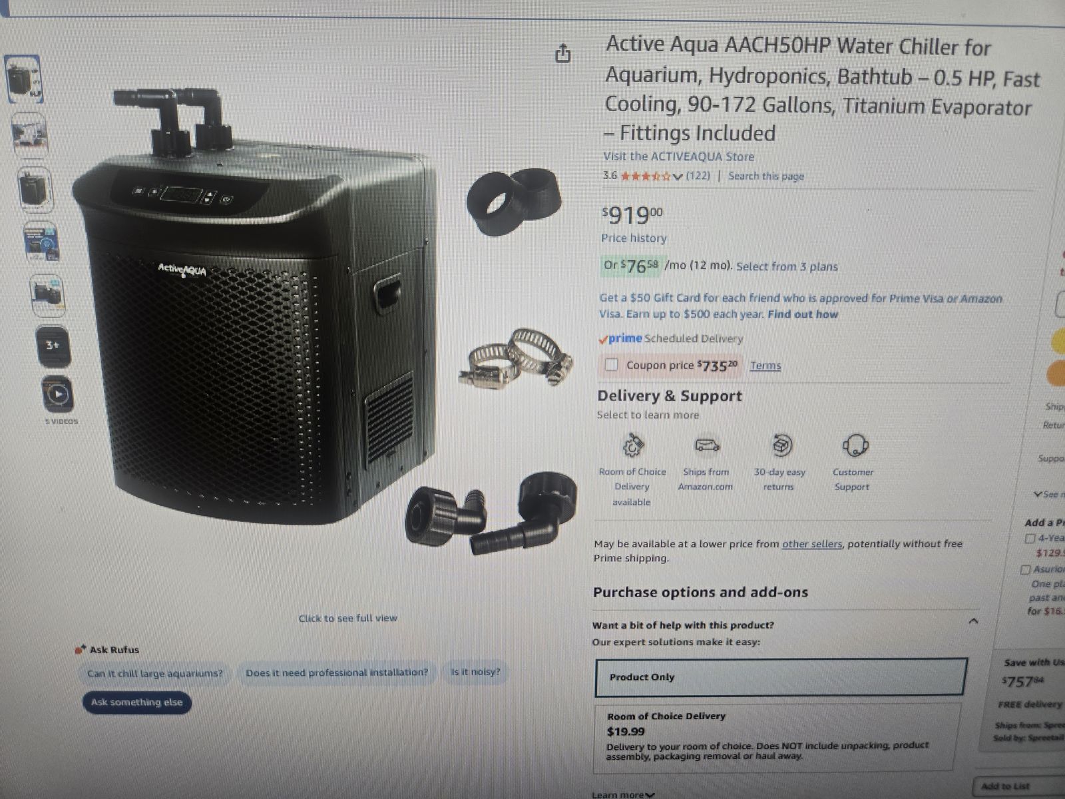Select the 30-day easy returns icon
This screenshot has width=1065, height=799.
tap(781, 445)
